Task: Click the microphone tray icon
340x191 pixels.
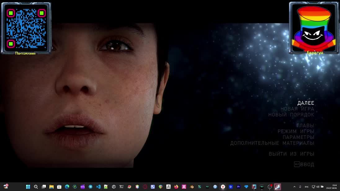Action: coord(300,187)
